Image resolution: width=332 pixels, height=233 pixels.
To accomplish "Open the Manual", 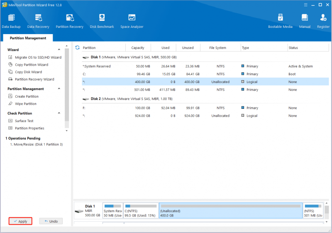I will tap(305, 21).
